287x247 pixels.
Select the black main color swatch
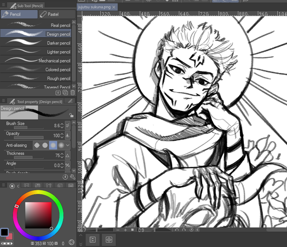[4, 232]
